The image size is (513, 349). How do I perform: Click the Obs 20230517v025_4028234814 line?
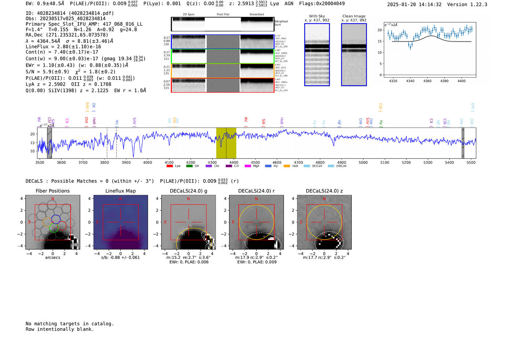[x=66, y=19]
